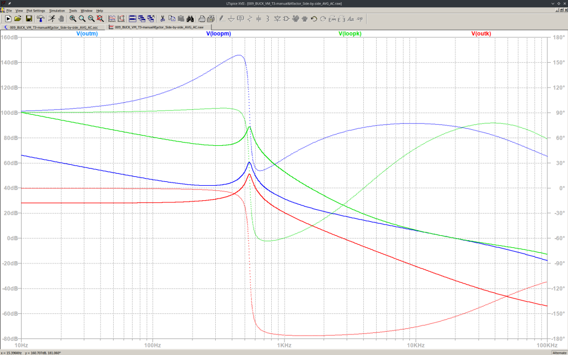The width and height of the screenshot is (568, 355).
Task: Select the Pan magnifier tool
Action: [x=82, y=19]
